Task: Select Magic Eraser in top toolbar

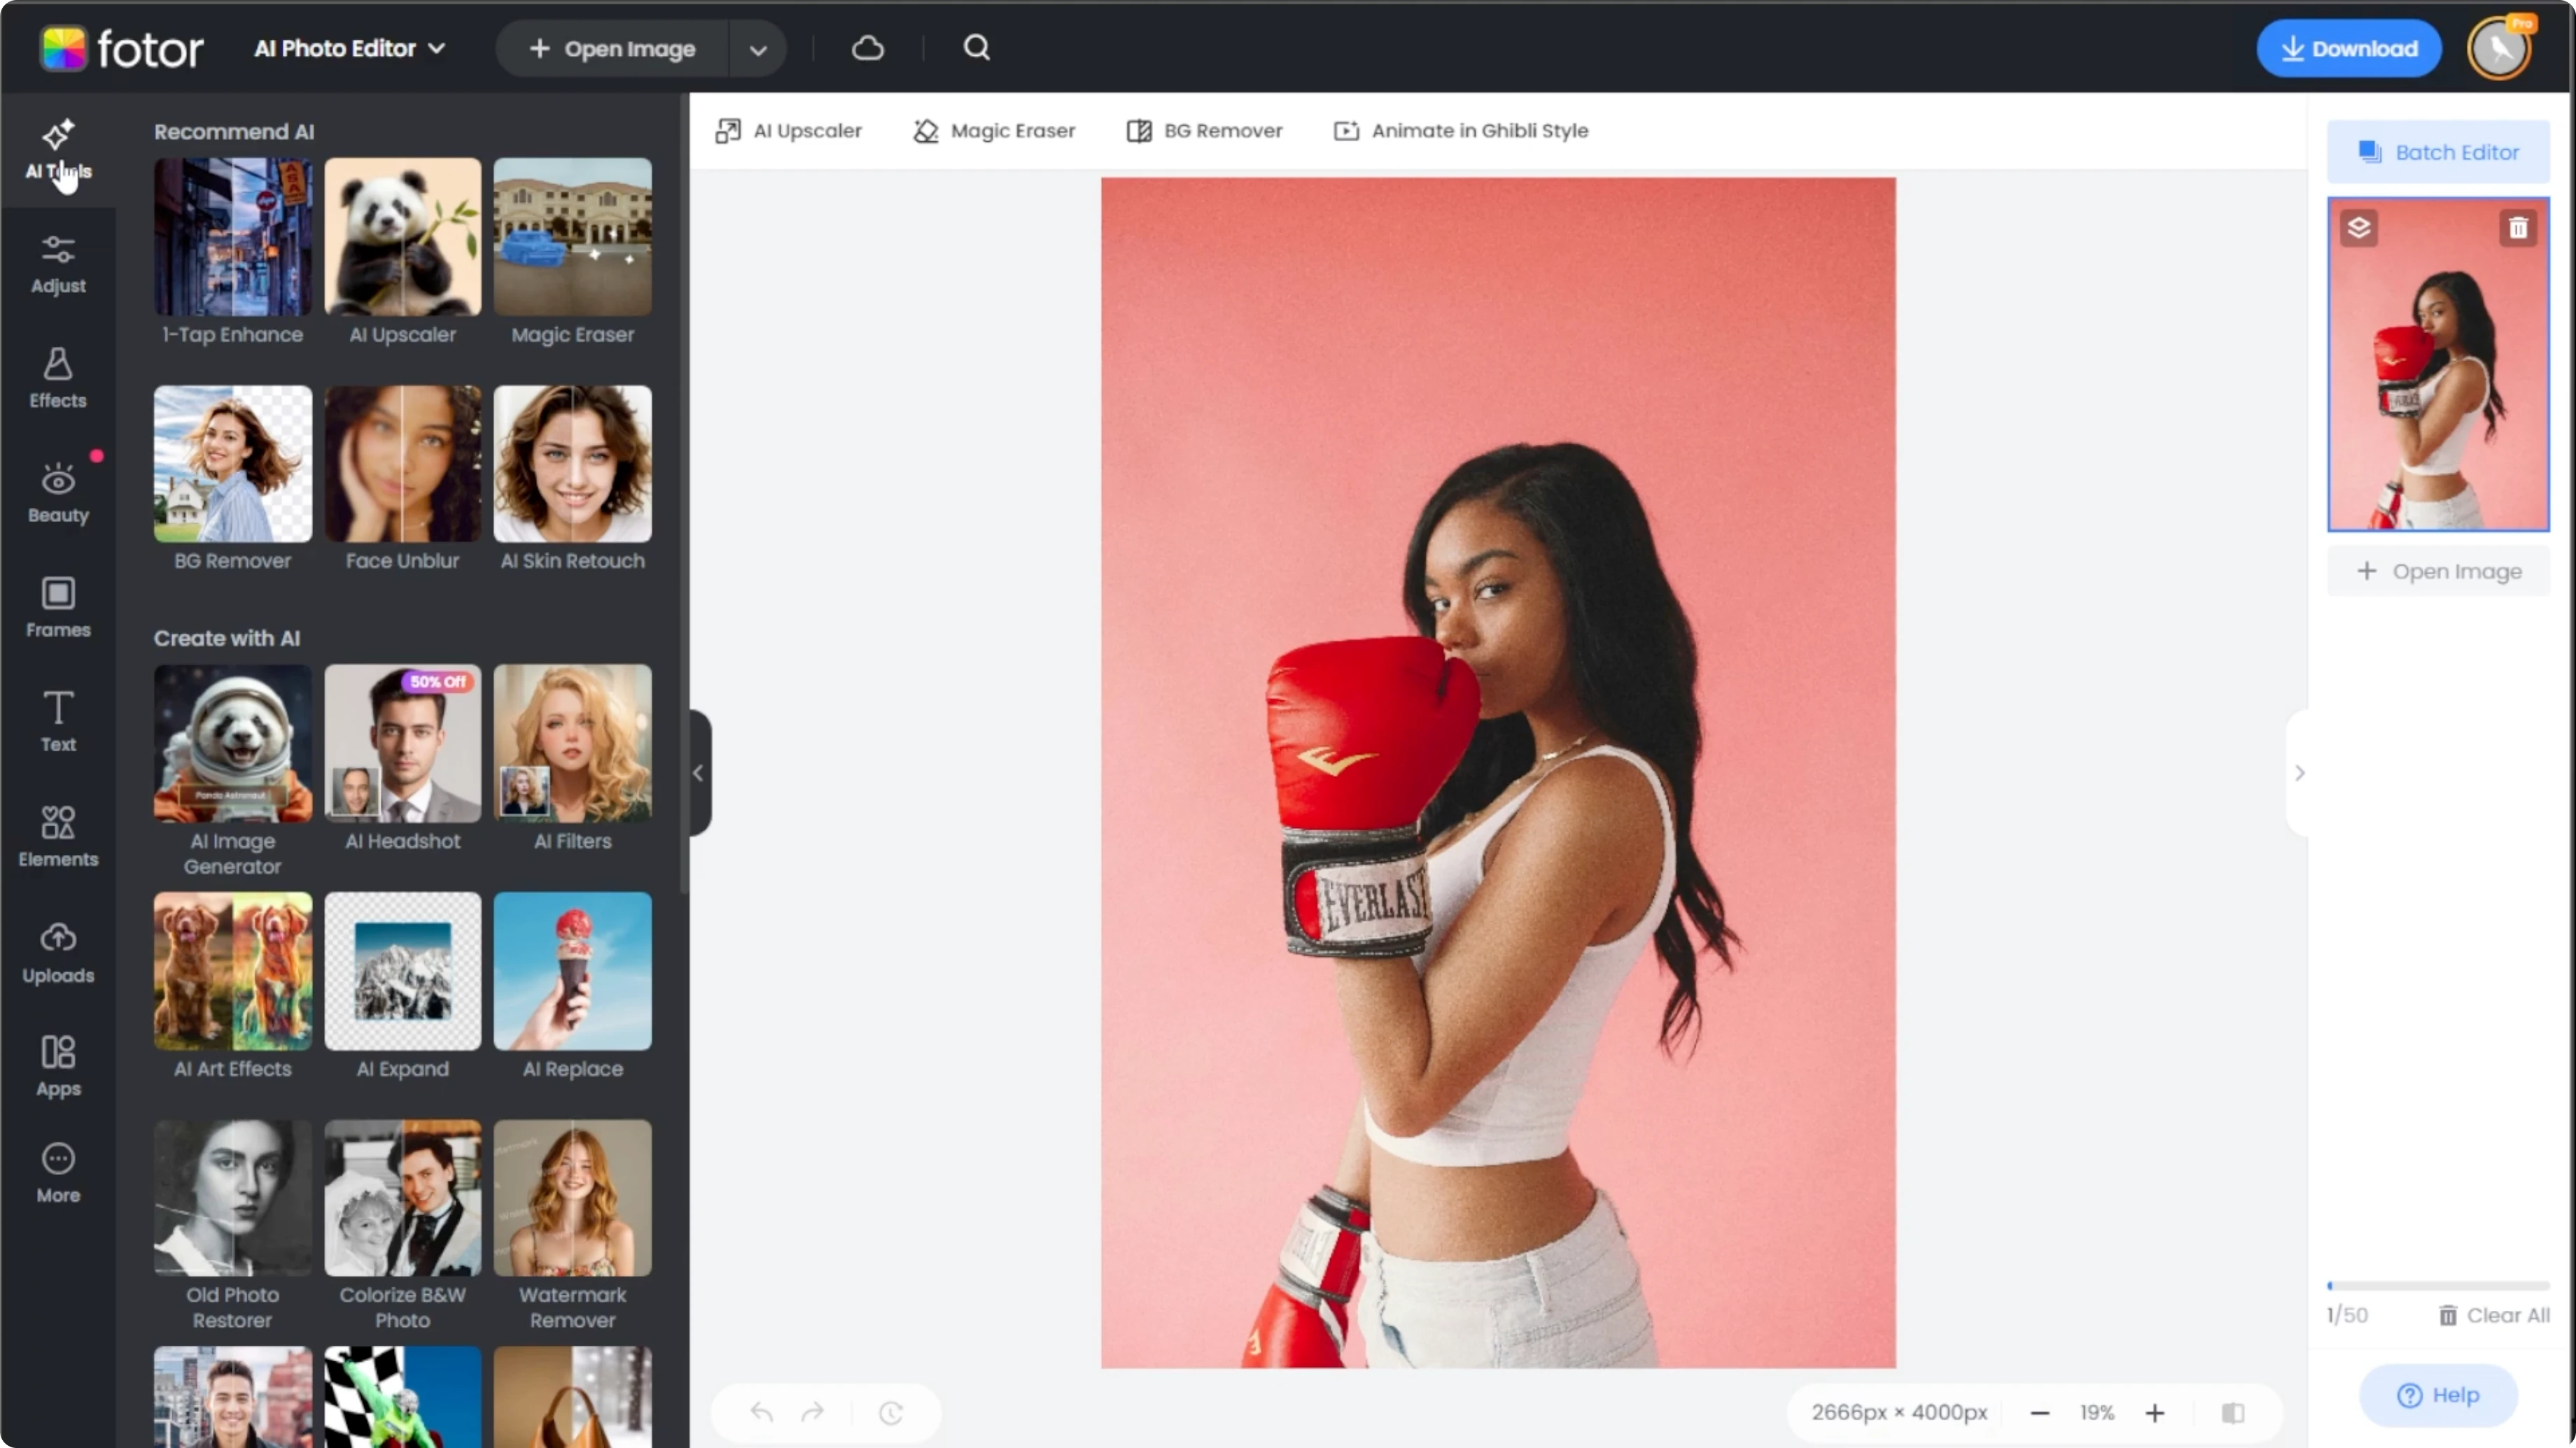Action: (x=994, y=131)
